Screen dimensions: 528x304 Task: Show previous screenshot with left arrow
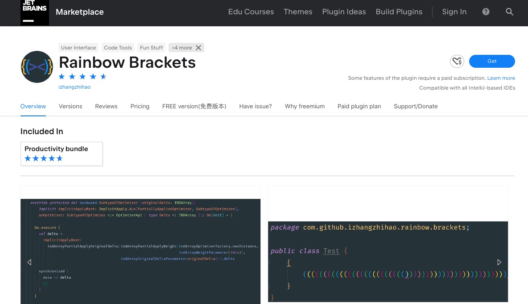point(29,262)
